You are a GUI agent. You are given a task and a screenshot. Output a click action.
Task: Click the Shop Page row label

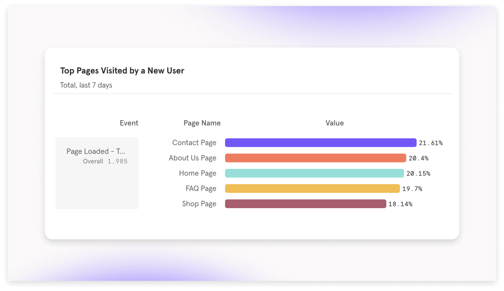199,204
